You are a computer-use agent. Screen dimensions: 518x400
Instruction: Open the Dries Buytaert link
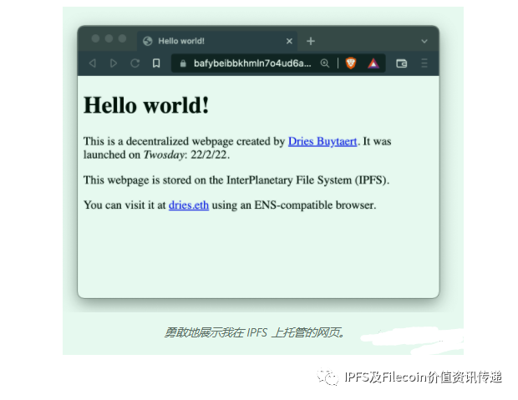pos(322,141)
